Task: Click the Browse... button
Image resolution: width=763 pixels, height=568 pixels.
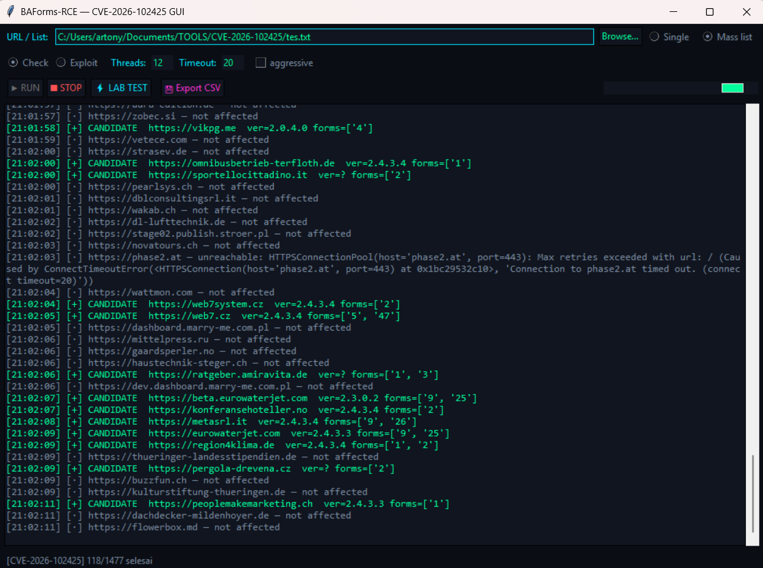Action: point(620,37)
